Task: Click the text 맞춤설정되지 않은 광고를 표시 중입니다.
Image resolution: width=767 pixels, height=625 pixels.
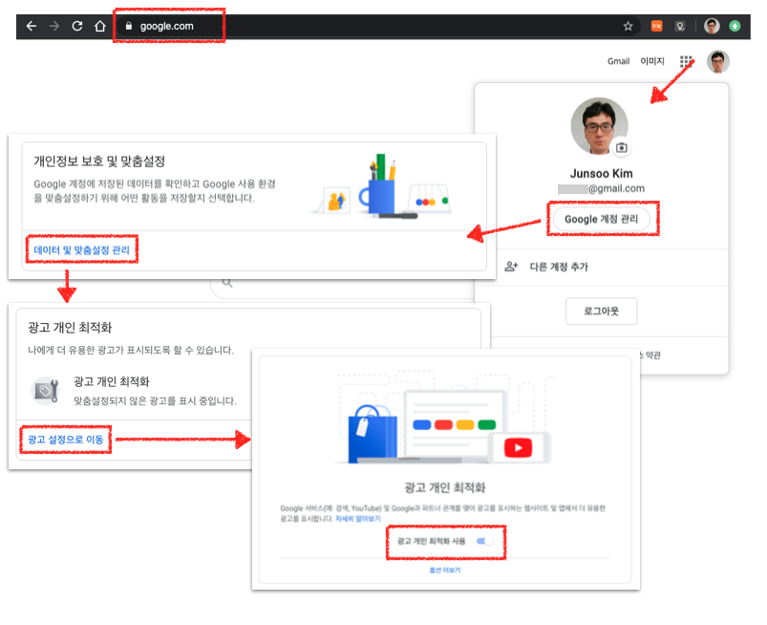Action: point(155,400)
